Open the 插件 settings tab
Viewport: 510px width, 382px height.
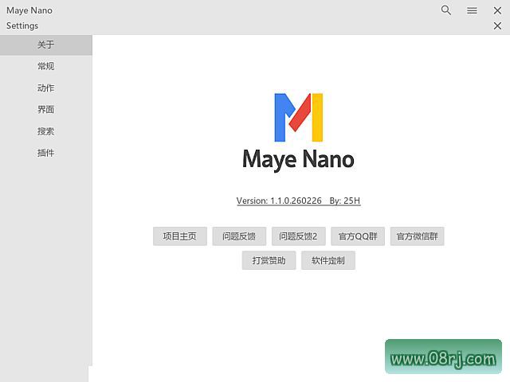(45, 153)
